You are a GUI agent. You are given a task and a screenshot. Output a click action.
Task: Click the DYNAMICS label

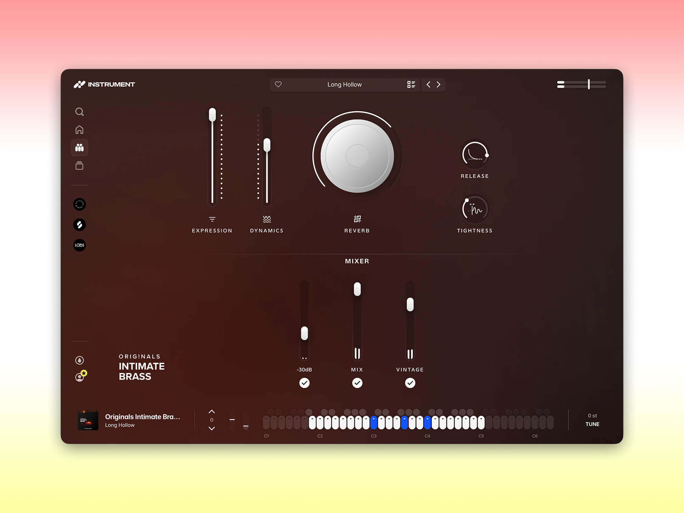tap(267, 231)
